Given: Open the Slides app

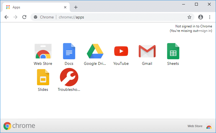Looking at the screenshot, I should [43, 77].
